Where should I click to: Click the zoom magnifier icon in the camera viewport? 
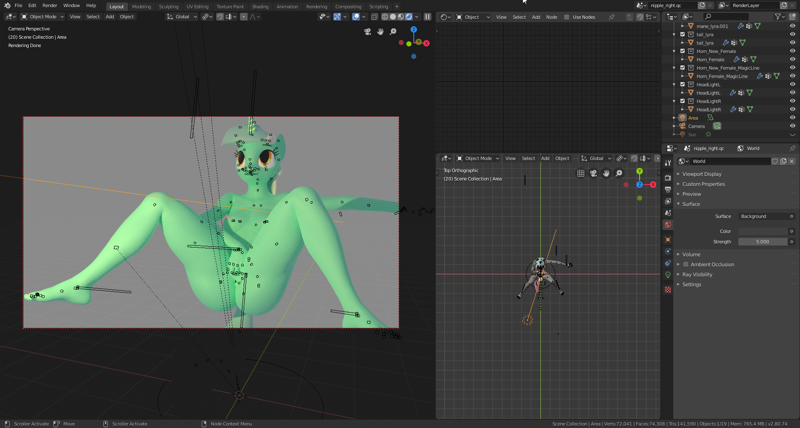pos(393,32)
